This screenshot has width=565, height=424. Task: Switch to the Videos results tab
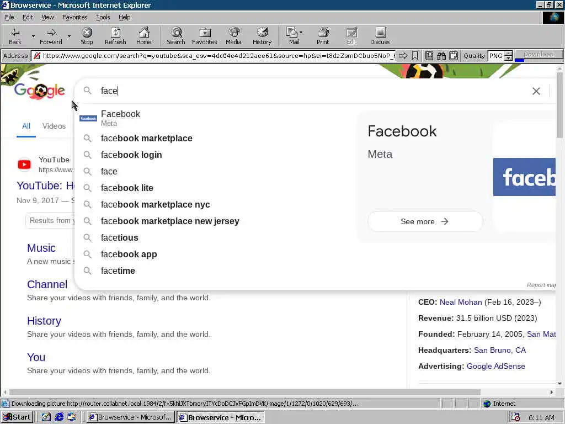pos(54,126)
